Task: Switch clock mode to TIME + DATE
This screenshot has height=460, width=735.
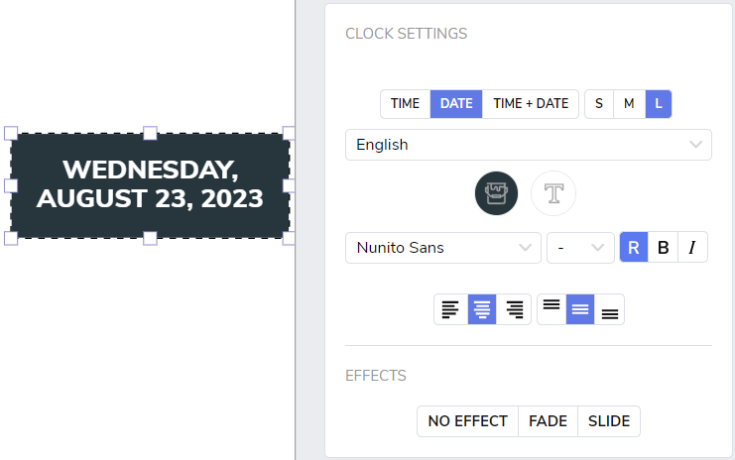Action: click(531, 103)
